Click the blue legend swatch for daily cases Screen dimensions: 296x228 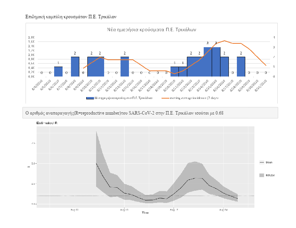tap(90, 98)
